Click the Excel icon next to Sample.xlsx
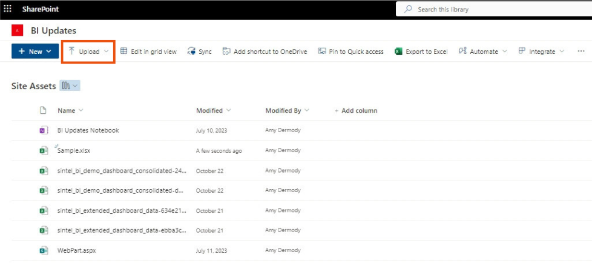This screenshot has width=592, height=263. click(44, 150)
